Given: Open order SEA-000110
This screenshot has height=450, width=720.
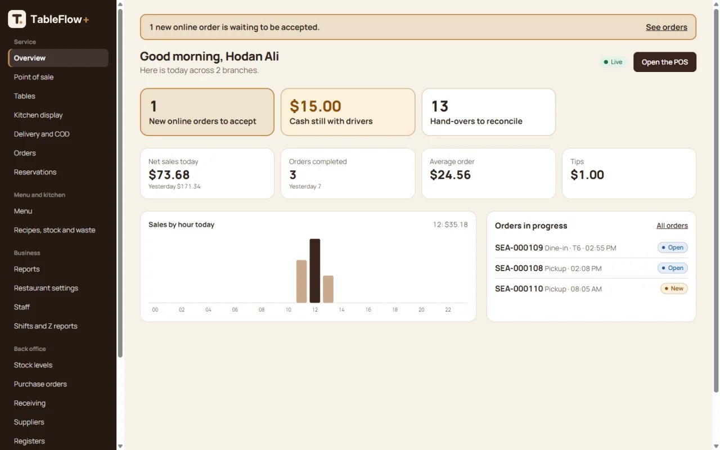Looking at the screenshot, I should (x=591, y=289).
